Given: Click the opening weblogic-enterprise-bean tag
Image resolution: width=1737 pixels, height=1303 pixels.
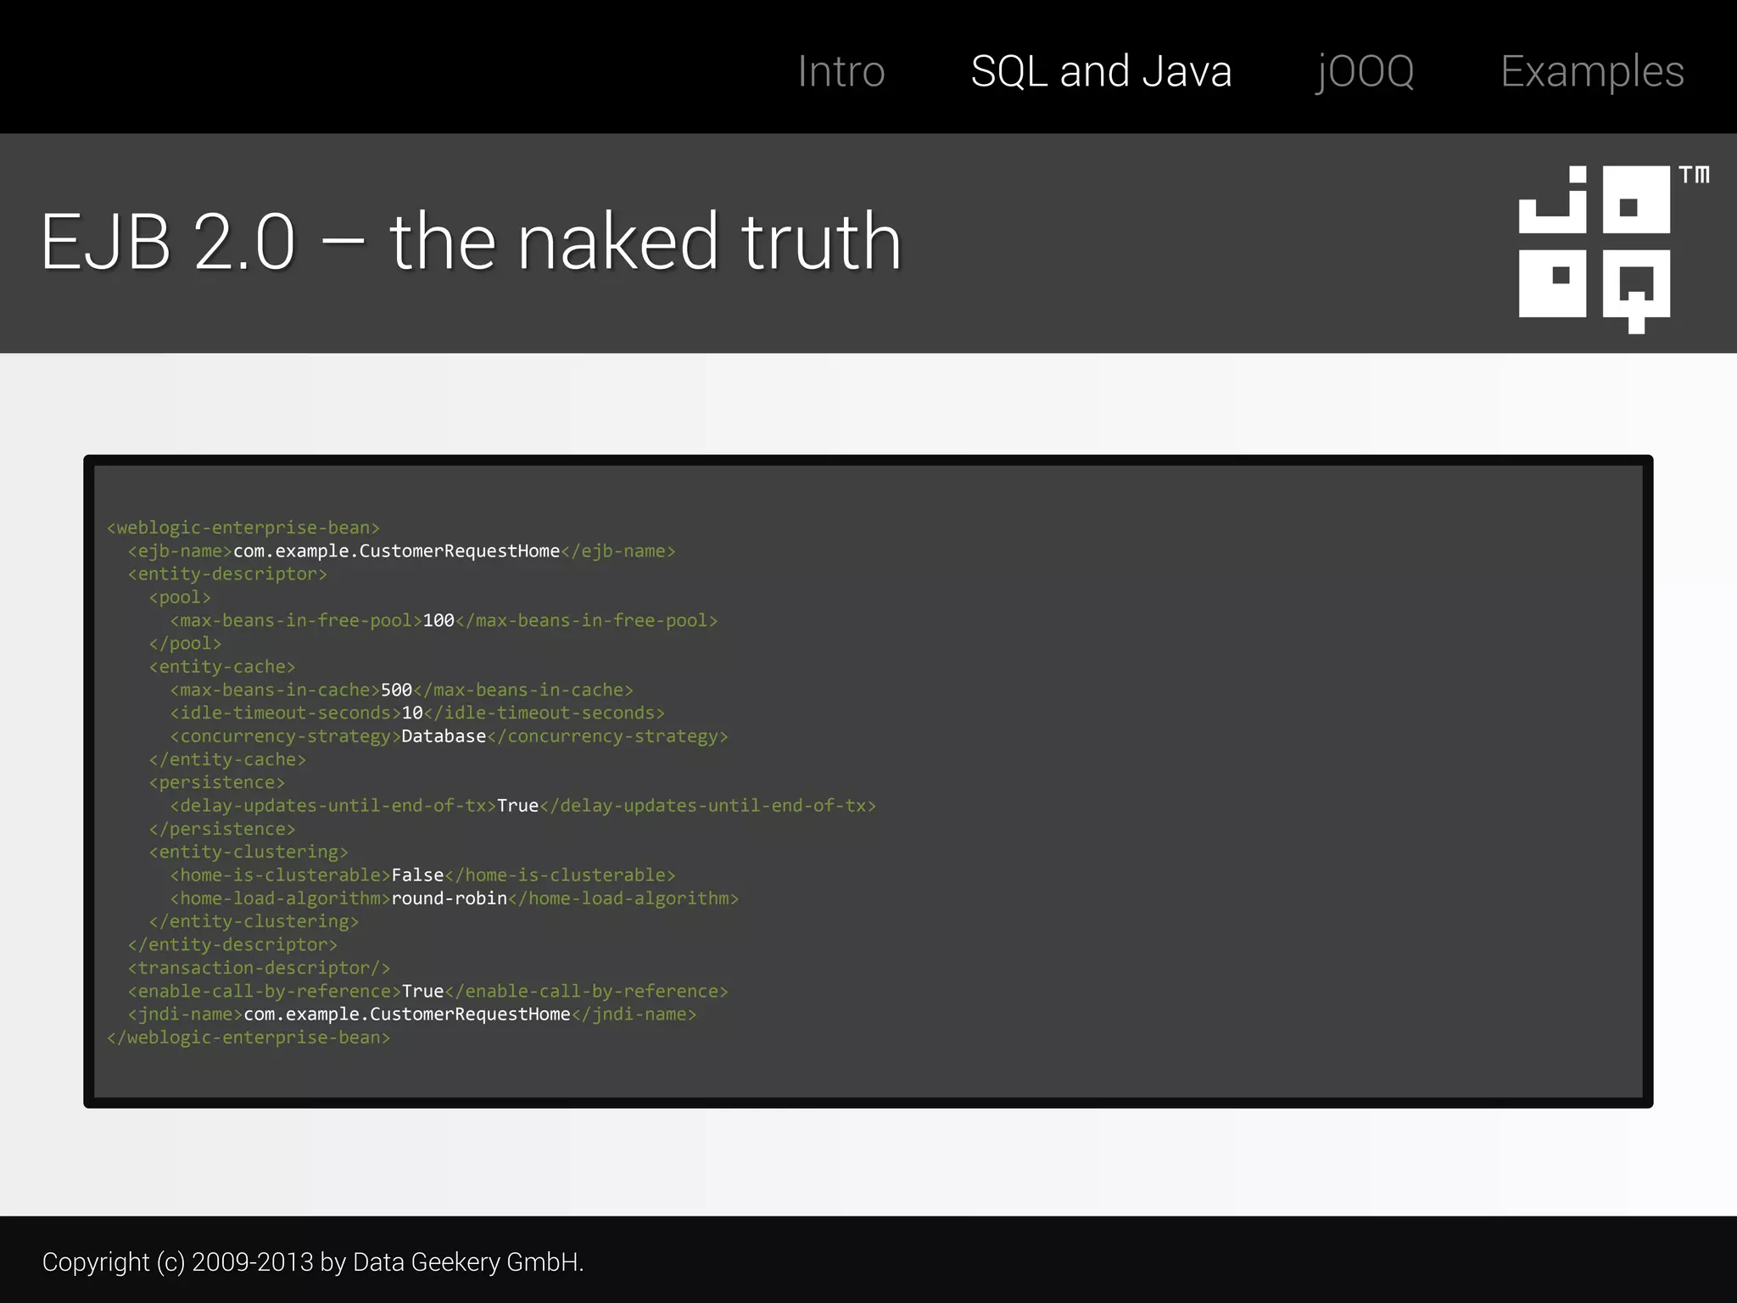Looking at the screenshot, I should pos(243,528).
